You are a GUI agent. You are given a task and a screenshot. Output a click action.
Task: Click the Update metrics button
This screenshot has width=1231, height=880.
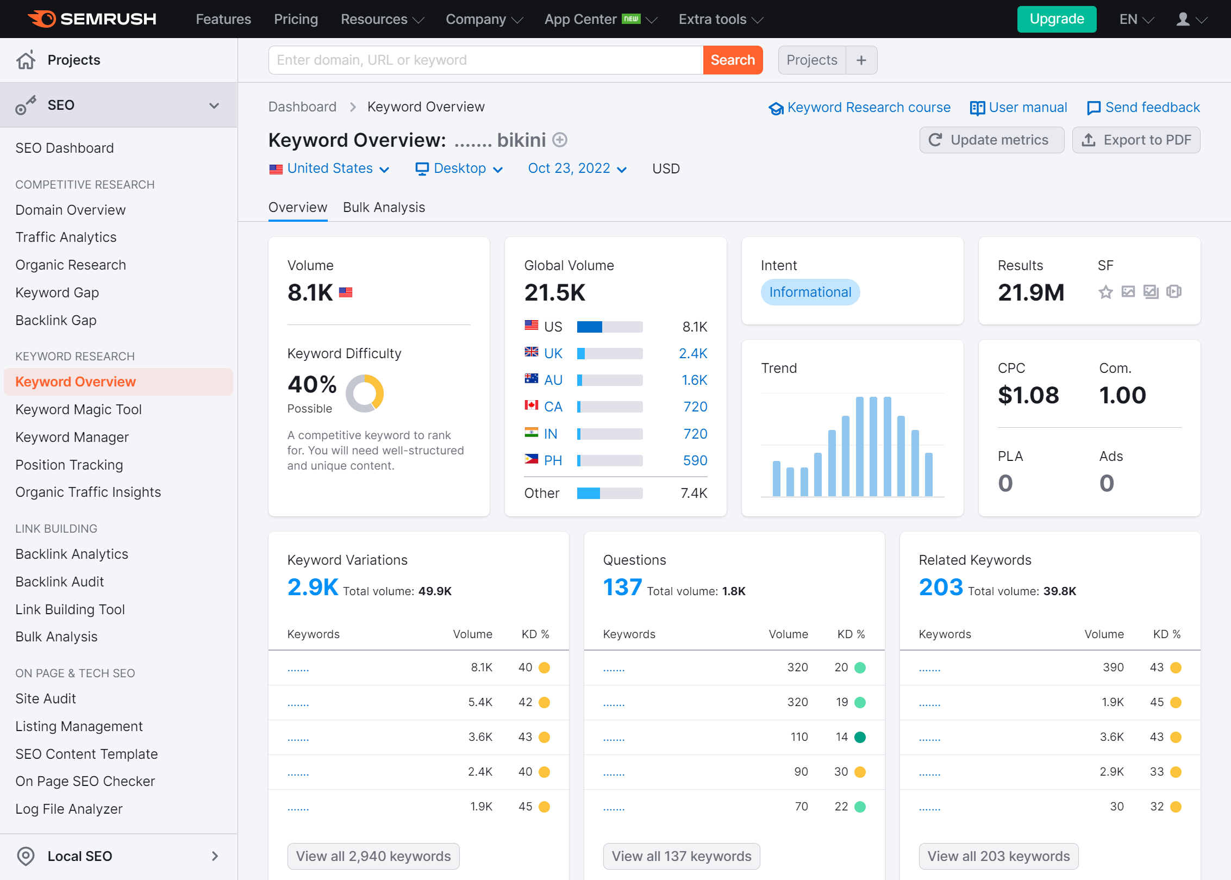[x=991, y=140]
